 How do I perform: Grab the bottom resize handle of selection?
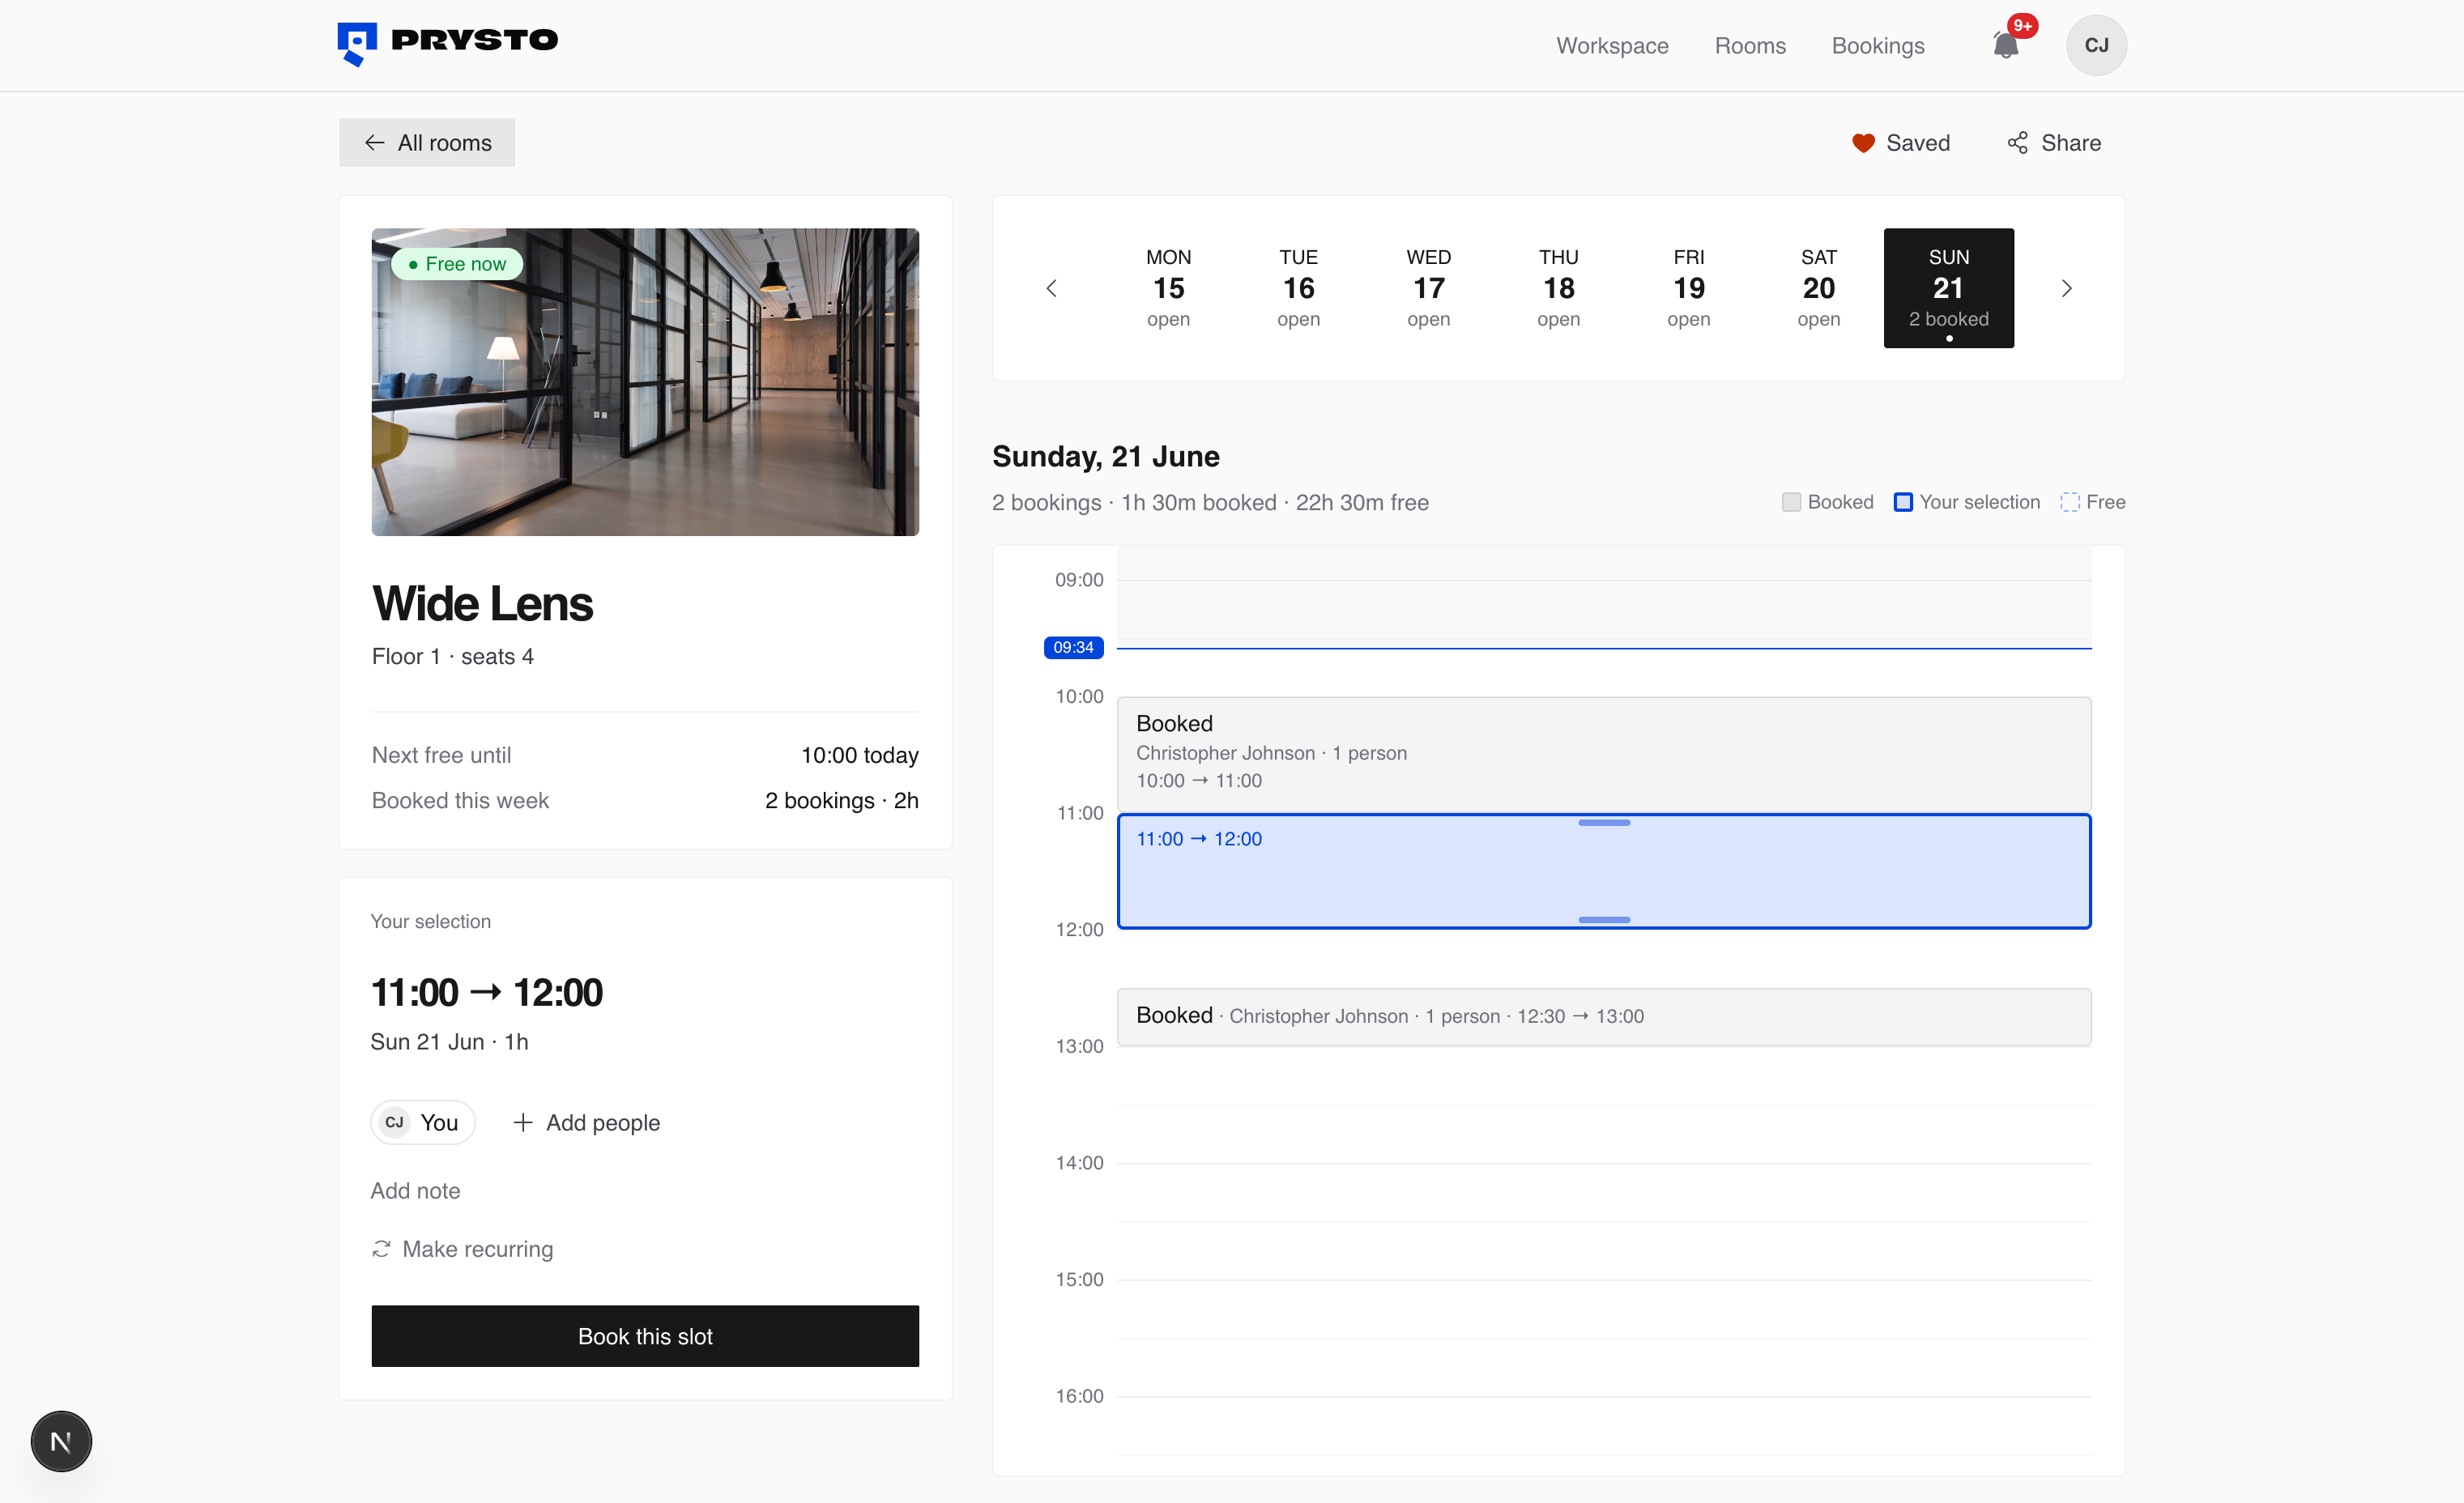coord(1604,919)
